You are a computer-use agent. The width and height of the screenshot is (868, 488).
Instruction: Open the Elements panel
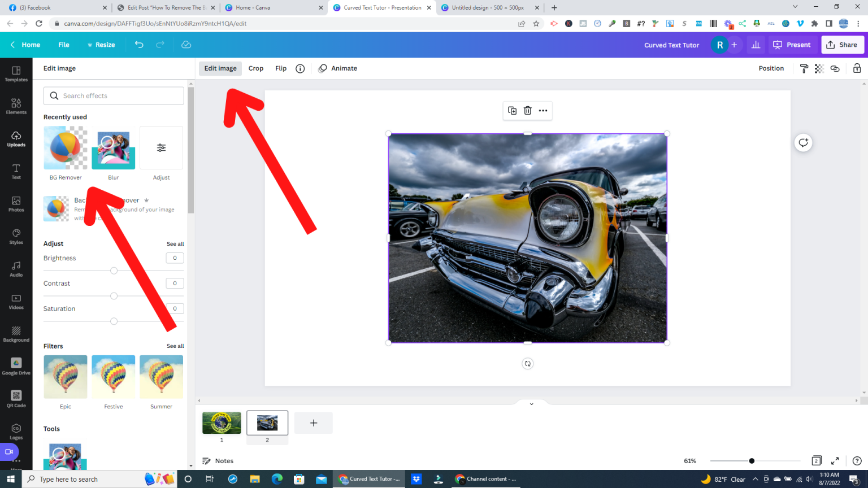[16, 105]
